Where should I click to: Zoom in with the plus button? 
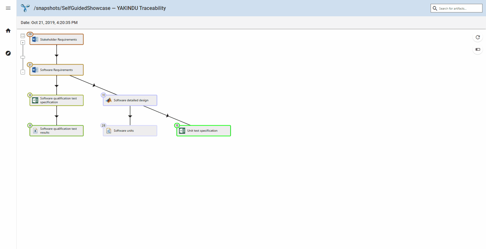click(x=23, y=43)
